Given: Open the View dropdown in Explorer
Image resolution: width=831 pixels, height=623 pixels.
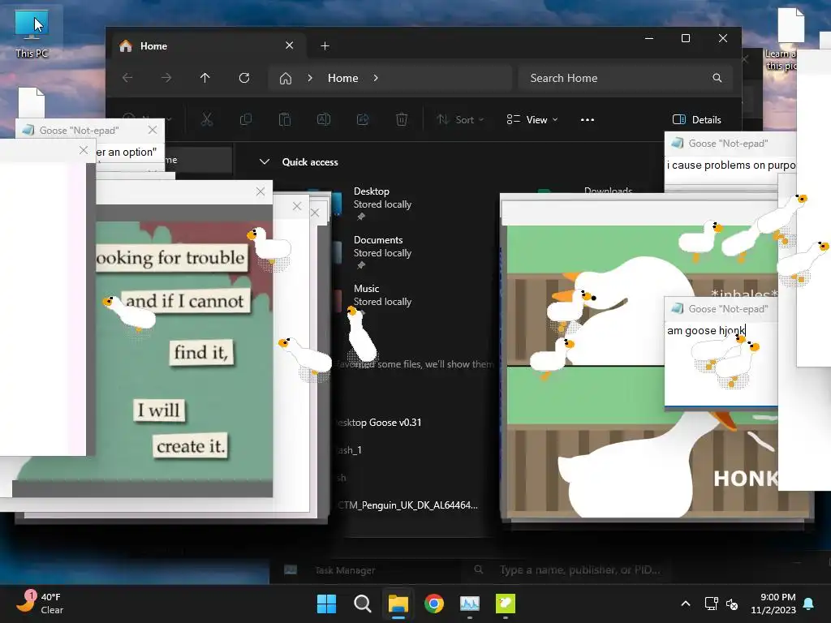Looking at the screenshot, I should click(532, 120).
